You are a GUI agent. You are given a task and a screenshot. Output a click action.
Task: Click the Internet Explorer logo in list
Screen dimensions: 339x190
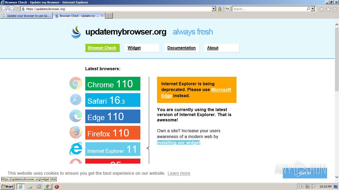pos(76,149)
